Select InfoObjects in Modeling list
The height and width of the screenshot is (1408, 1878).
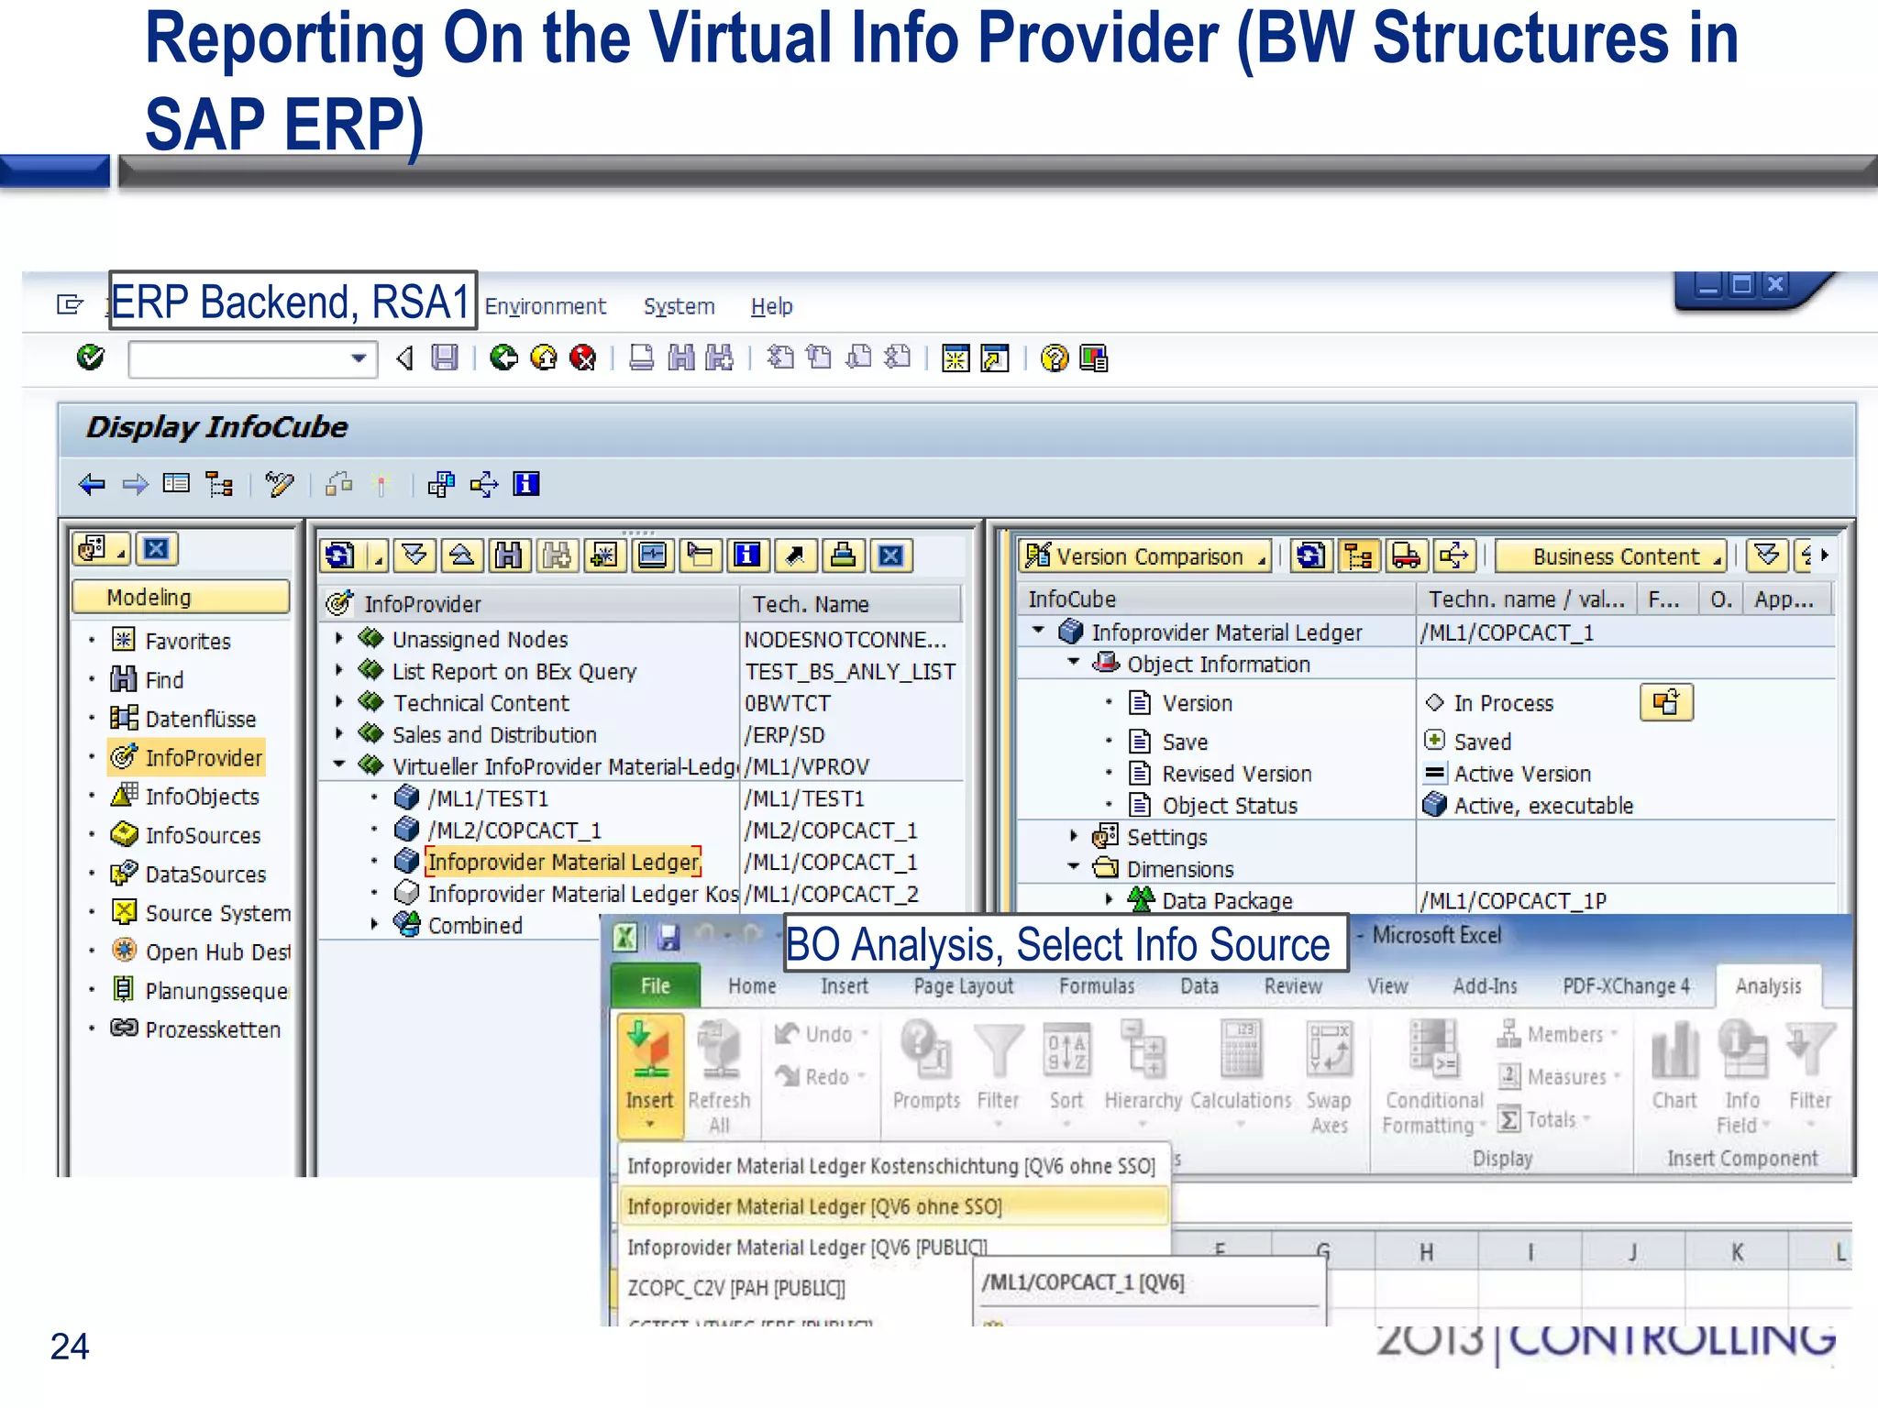(x=202, y=797)
